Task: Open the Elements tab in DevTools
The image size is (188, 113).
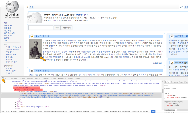Action: coord(14,78)
